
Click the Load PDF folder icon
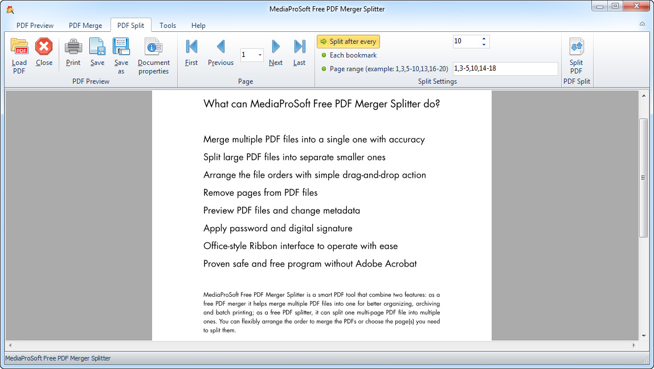(x=19, y=46)
